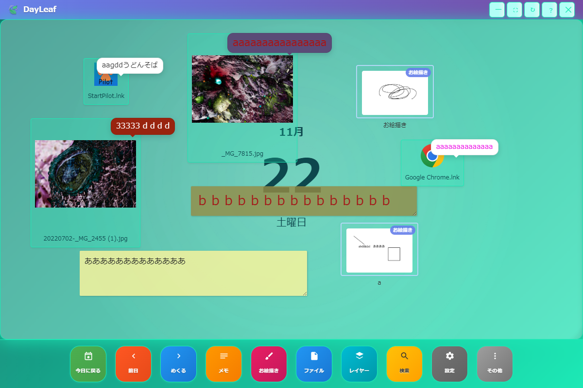Open the 20220702-_MG_2455 (1).jpg photo thumbnail

[x=85, y=174]
